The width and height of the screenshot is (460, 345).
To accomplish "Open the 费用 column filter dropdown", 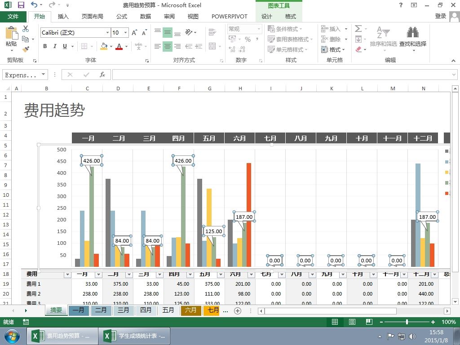I will coord(67,274).
